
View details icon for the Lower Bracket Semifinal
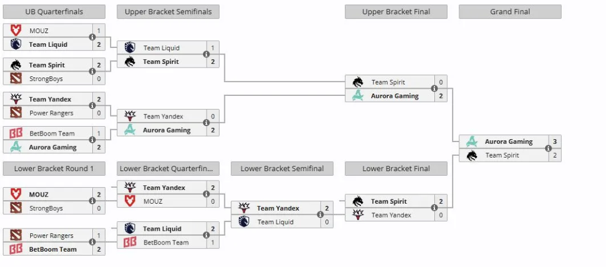point(321,215)
